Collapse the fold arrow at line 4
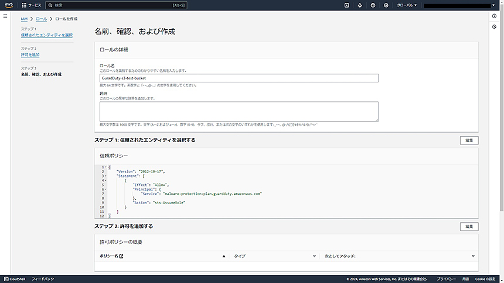Viewport: 504px width, 283px height. (105, 180)
